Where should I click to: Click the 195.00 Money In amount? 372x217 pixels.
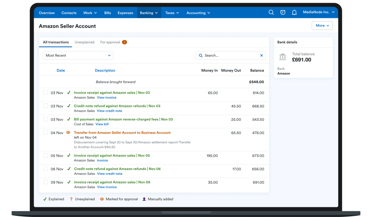click(212, 155)
